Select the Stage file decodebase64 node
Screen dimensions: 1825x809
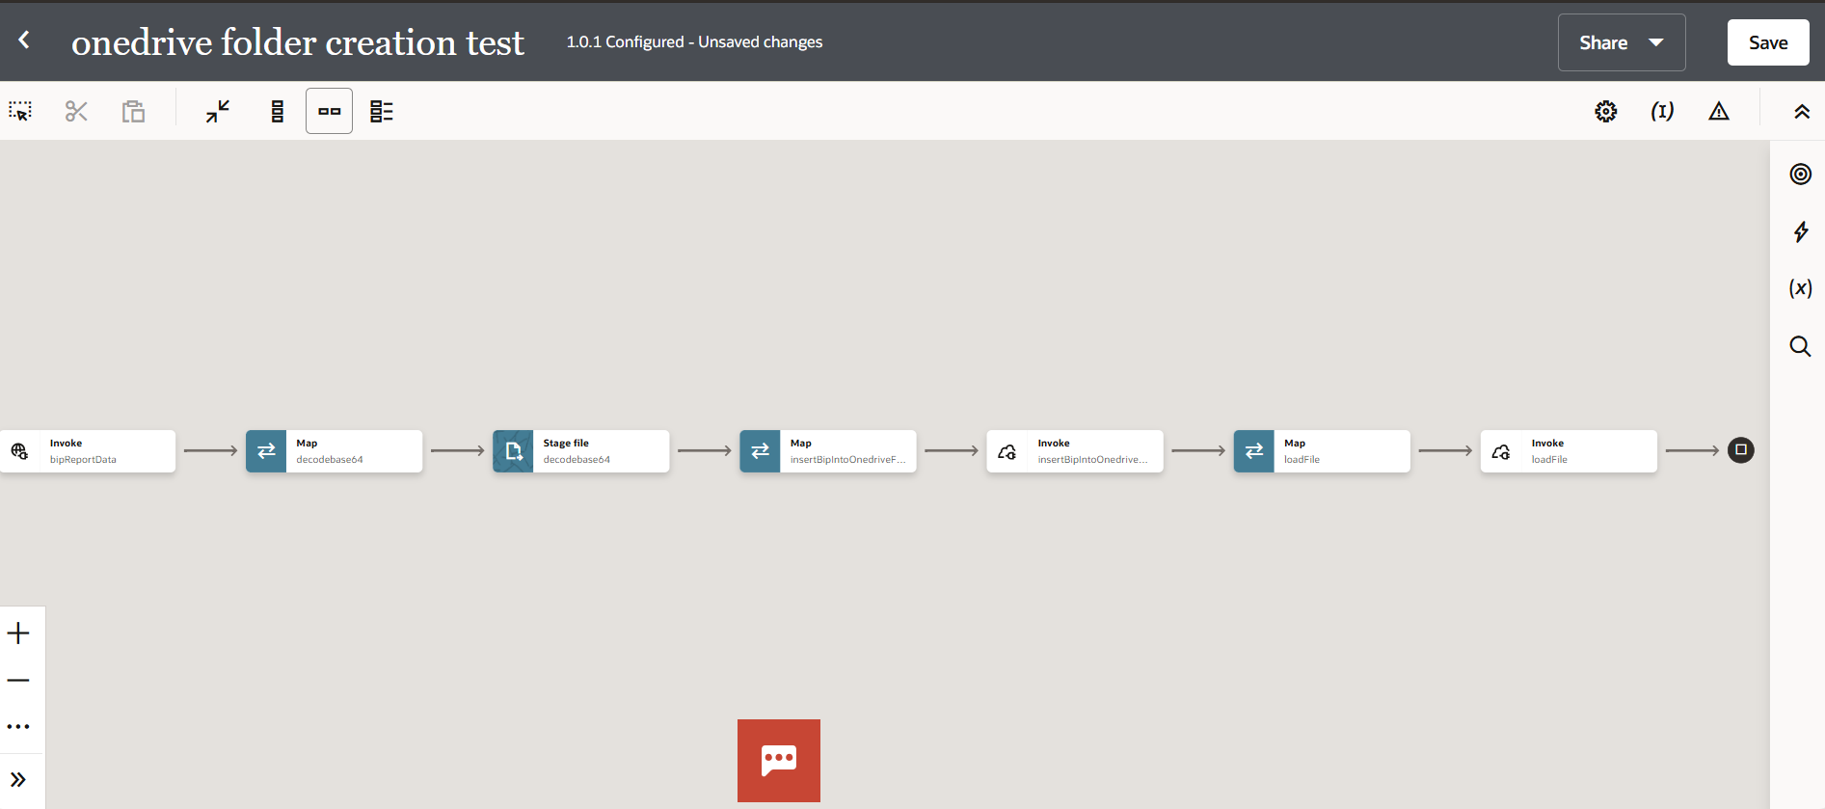[580, 451]
